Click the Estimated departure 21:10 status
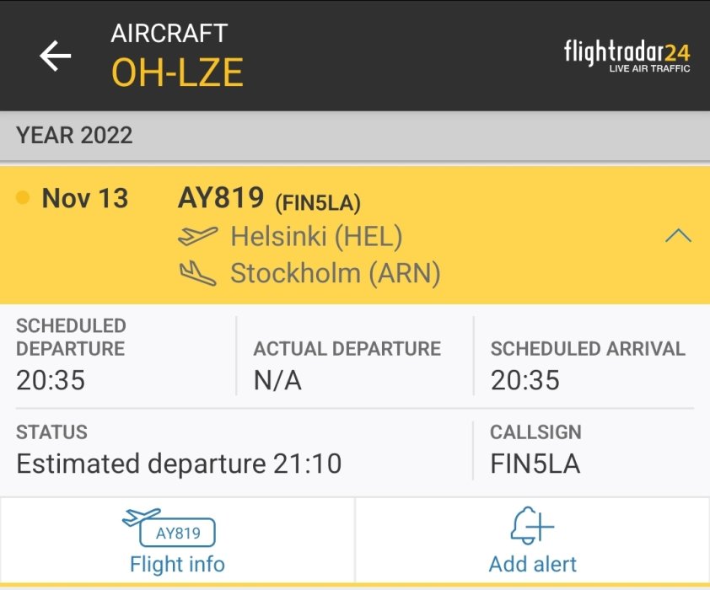This screenshot has height=590, width=710. [x=179, y=464]
